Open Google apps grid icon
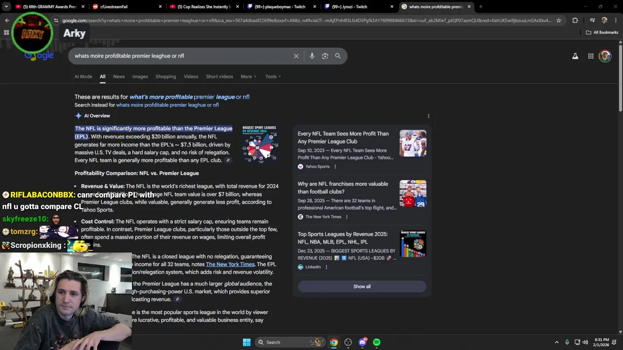 coord(590,56)
